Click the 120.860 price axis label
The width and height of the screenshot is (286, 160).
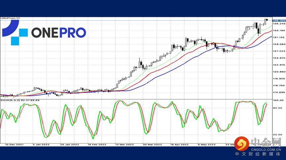pyautogui.click(x=279, y=72)
